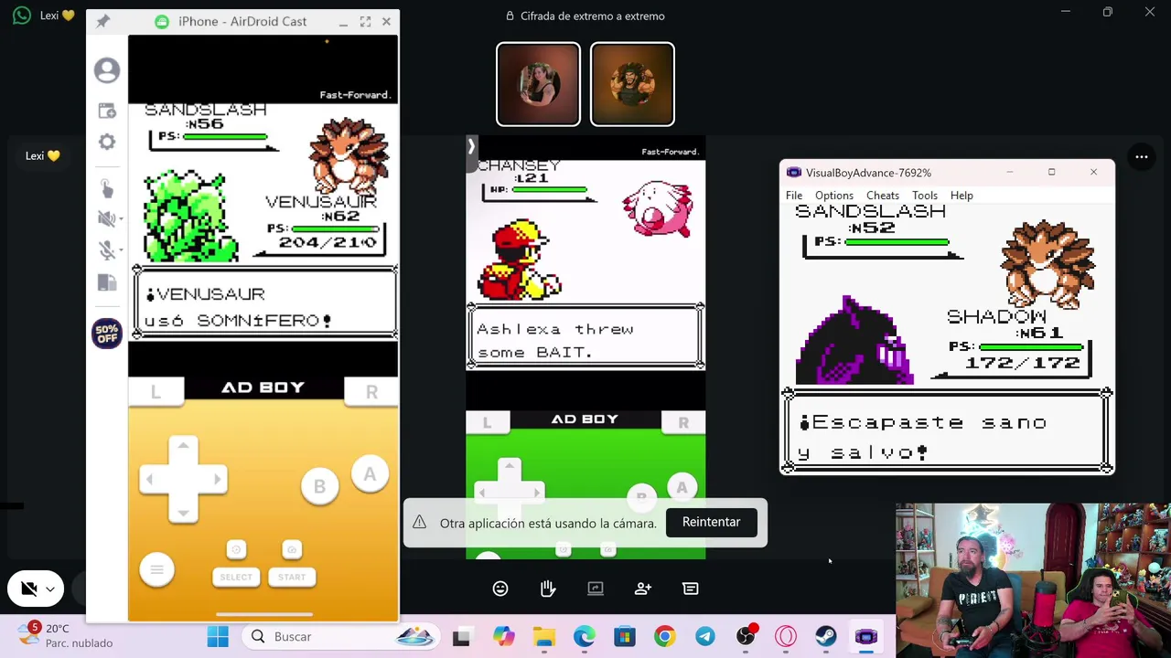Open the add cast window icon in AirDroid
1171x658 pixels.
tap(107, 111)
